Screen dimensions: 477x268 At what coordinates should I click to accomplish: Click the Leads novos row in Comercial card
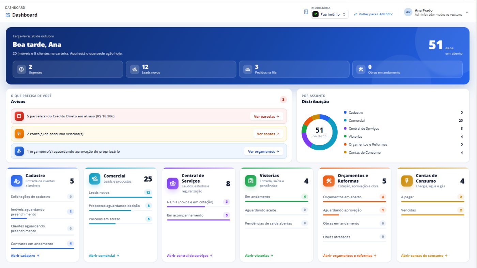click(x=121, y=193)
